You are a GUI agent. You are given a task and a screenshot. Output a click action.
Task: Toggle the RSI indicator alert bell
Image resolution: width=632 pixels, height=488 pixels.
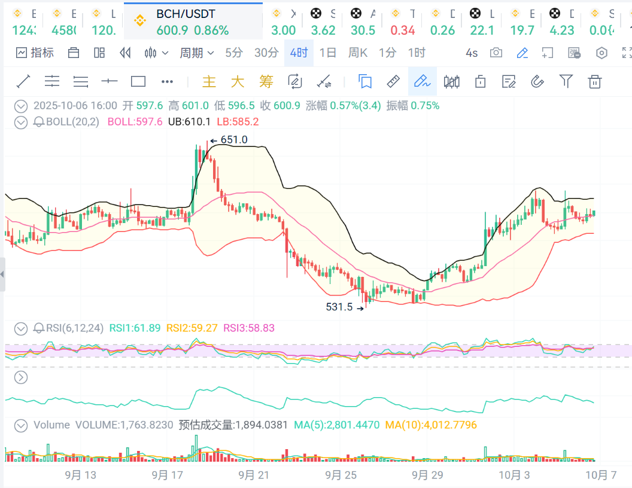pyautogui.click(x=39, y=328)
